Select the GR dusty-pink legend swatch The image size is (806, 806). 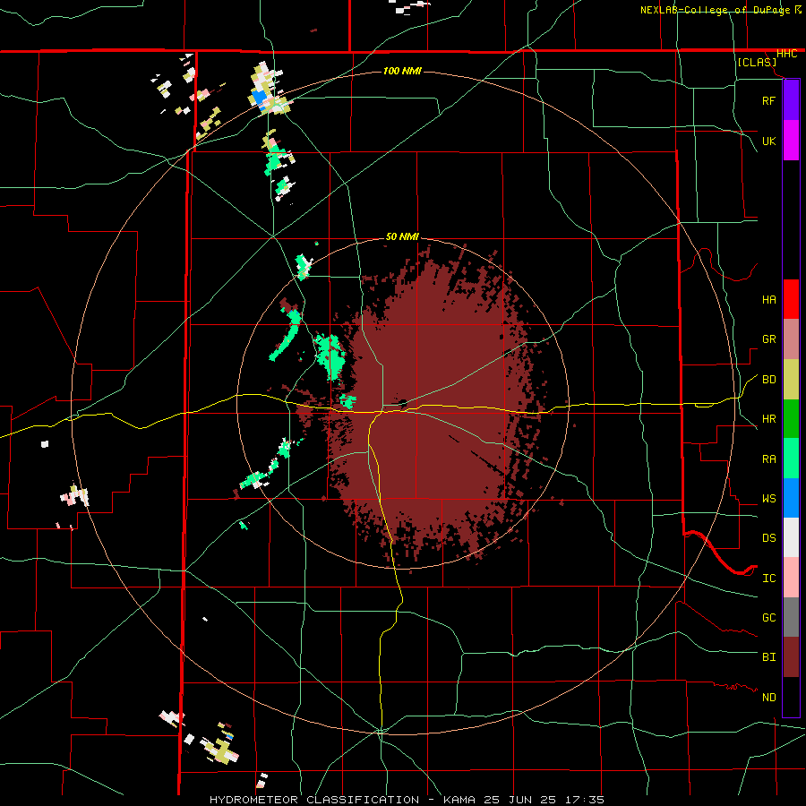791,339
